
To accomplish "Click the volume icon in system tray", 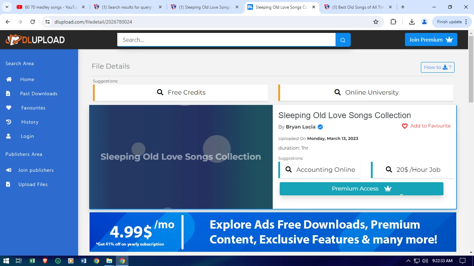I will 425,261.
